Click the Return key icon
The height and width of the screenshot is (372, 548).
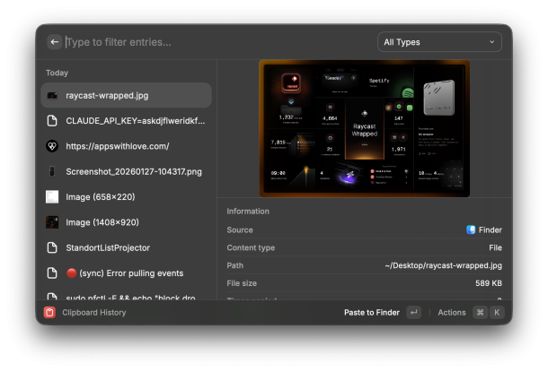pos(414,312)
